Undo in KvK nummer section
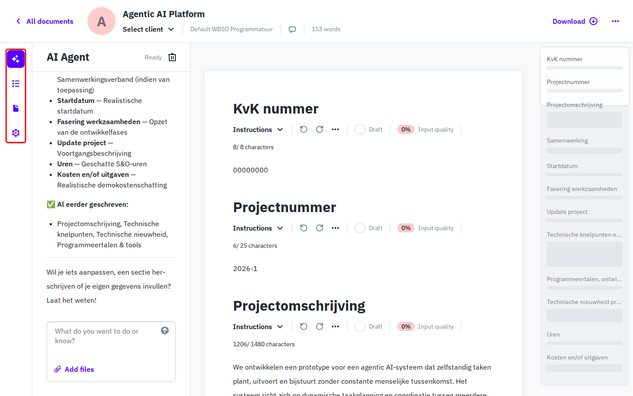Viewport: 633px width, 396px height. coord(304,129)
